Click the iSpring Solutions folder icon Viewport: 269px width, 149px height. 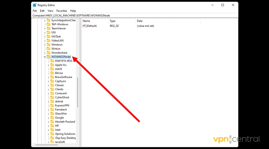click(52, 134)
